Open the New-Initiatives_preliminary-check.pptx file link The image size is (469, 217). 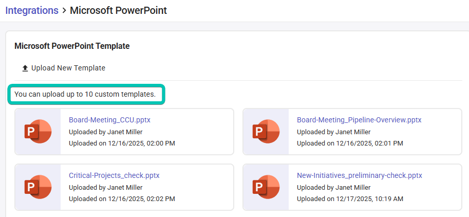[x=359, y=175]
